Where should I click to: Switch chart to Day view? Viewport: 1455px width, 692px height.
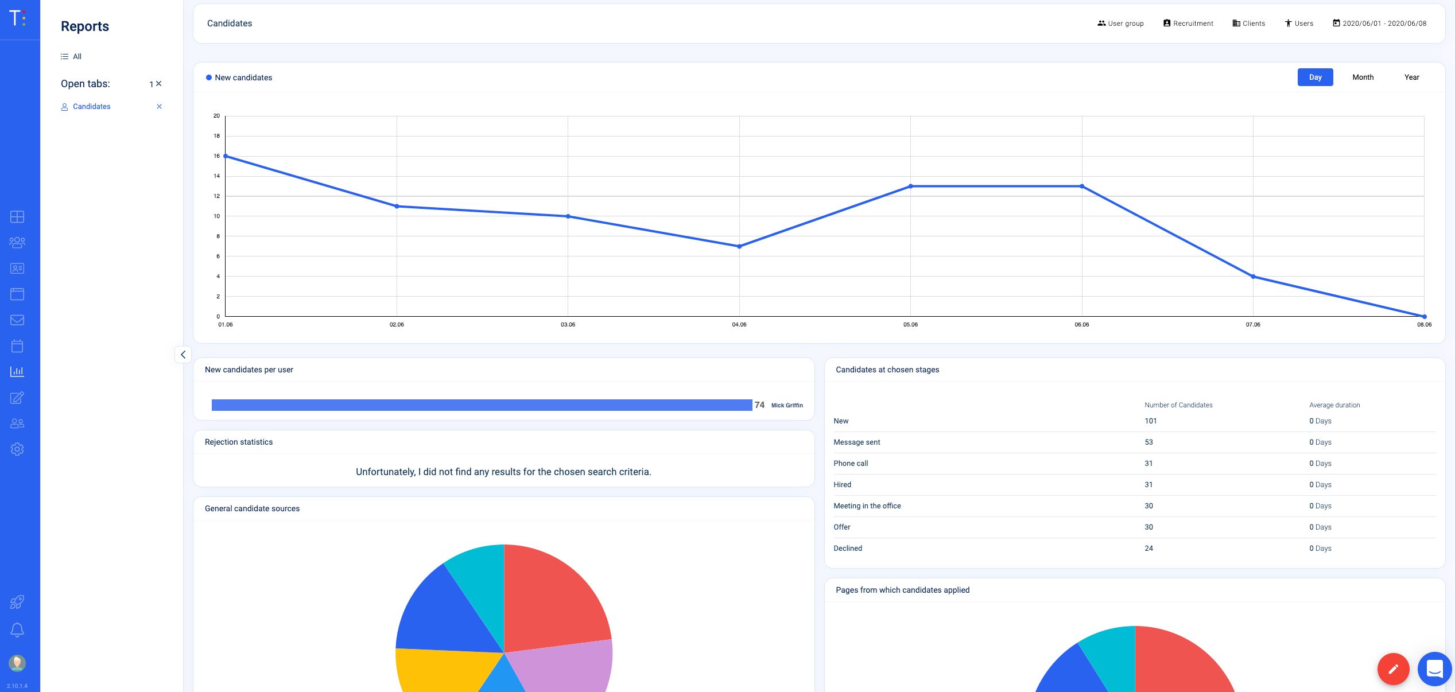click(1315, 77)
